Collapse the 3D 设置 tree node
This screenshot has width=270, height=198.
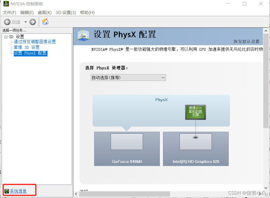coord(6,37)
